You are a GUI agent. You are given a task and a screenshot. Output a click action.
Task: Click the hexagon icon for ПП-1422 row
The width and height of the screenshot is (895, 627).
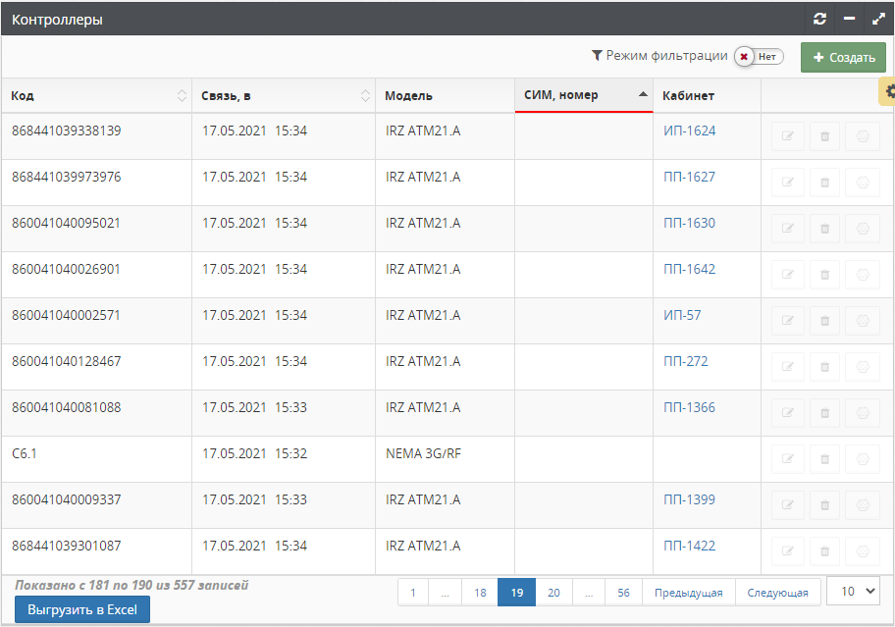point(863,551)
